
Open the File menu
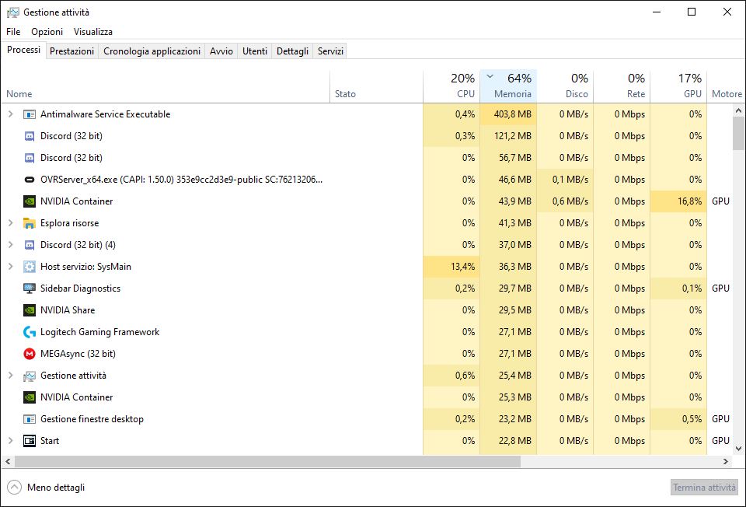pyautogui.click(x=13, y=31)
